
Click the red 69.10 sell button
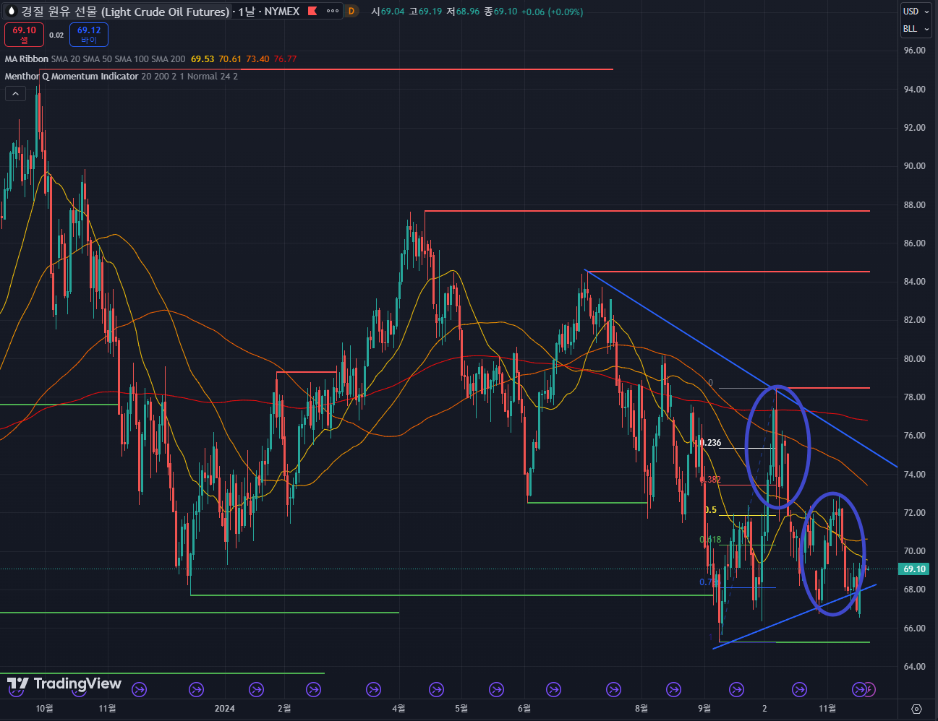[x=24, y=35]
